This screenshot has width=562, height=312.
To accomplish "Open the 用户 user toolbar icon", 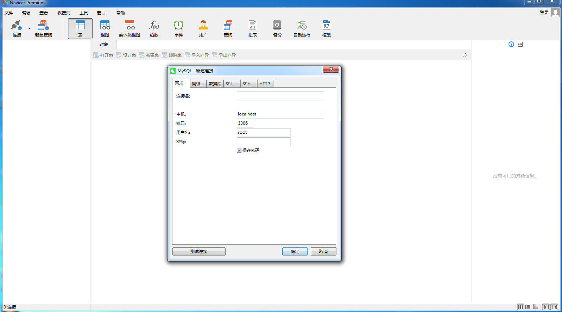I will pyautogui.click(x=203, y=28).
